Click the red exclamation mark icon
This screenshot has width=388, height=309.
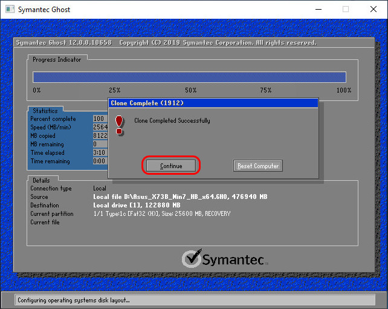(119, 125)
